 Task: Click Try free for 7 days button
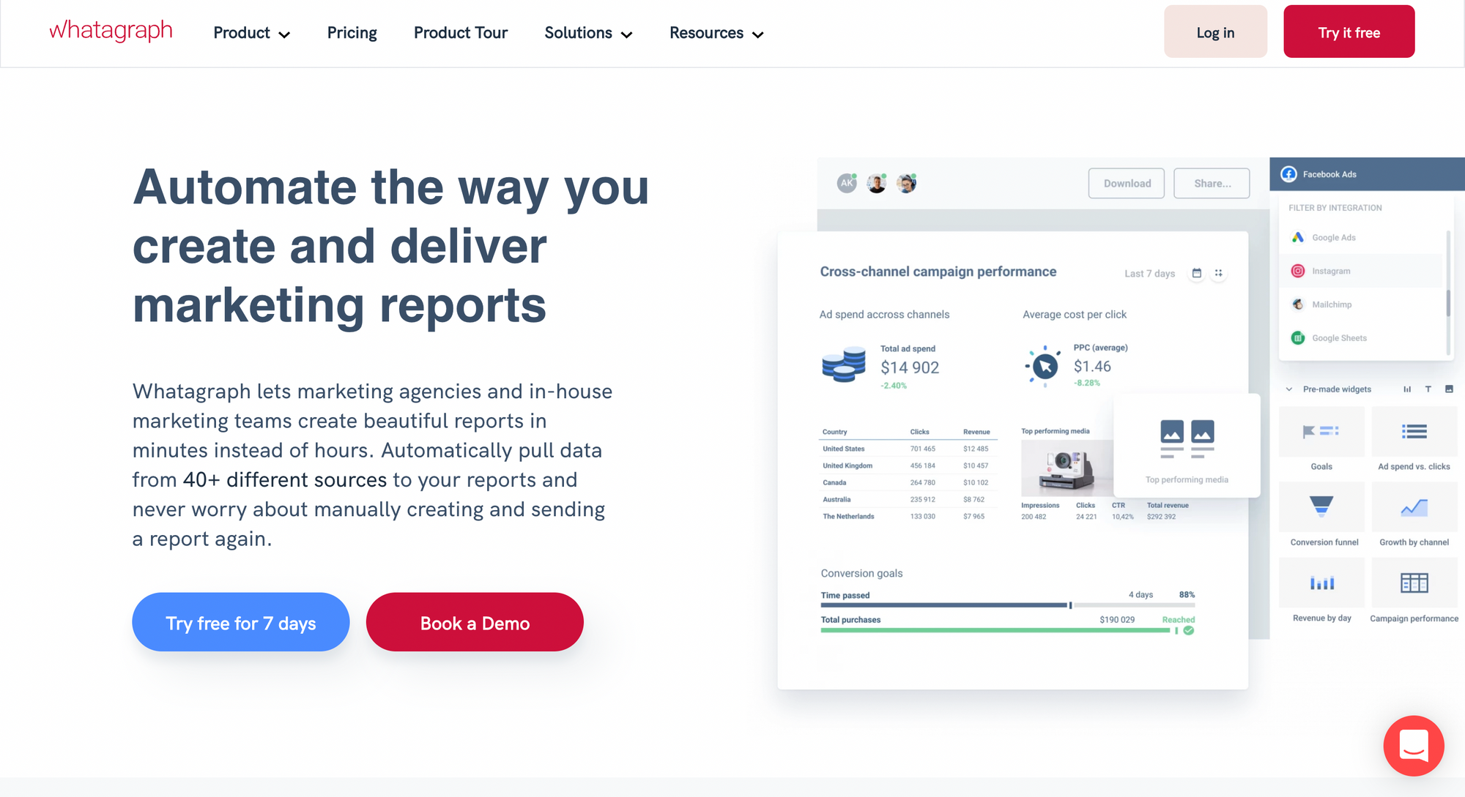tap(242, 621)
